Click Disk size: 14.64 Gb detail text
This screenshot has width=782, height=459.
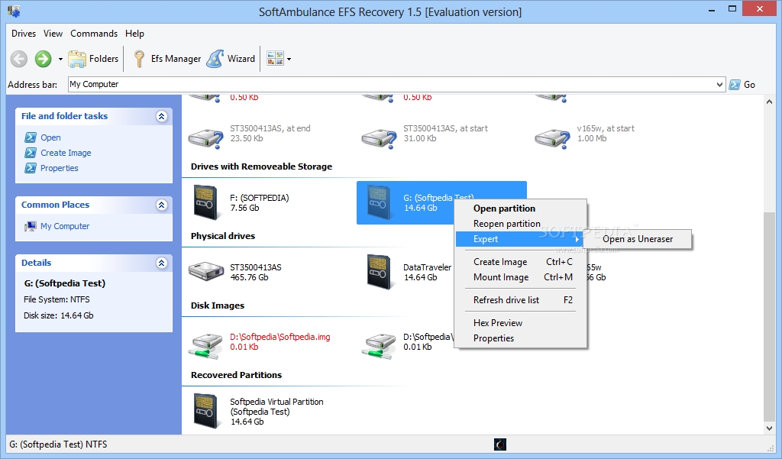(59, 315)
